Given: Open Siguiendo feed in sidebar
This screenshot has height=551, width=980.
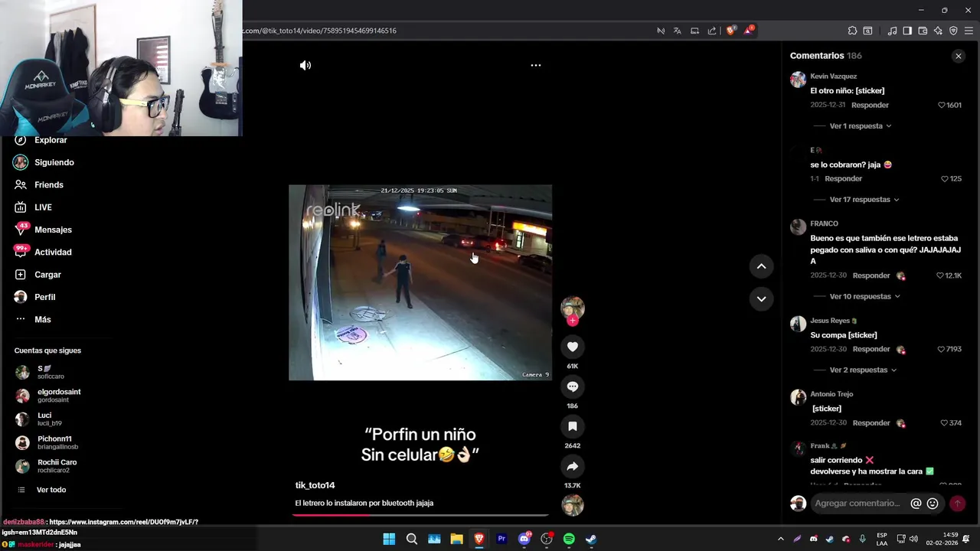Looking at the screenshot, I should (54, 162).
